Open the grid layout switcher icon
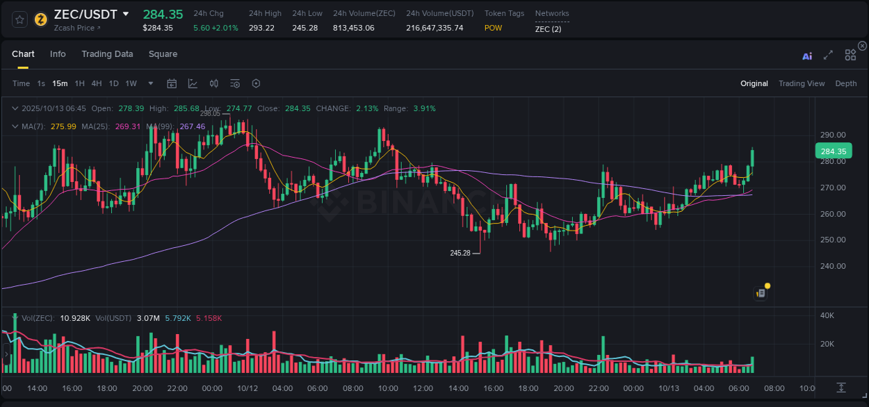 click(850, 55)
